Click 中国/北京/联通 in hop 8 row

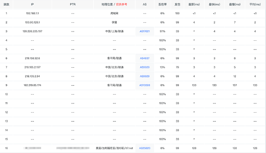[x=114, y=76]
